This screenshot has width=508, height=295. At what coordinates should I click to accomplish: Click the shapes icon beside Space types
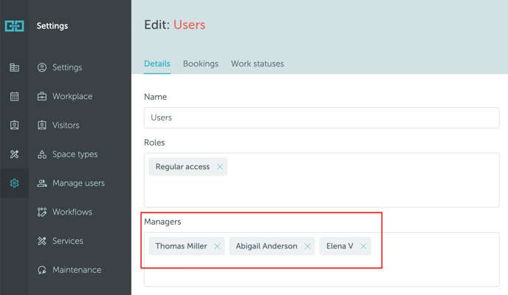coord(42,154)
